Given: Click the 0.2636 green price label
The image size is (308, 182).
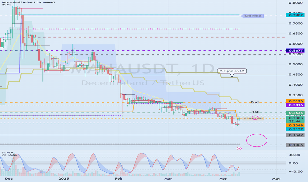Looking at the screenshot, I should [295, 113].
